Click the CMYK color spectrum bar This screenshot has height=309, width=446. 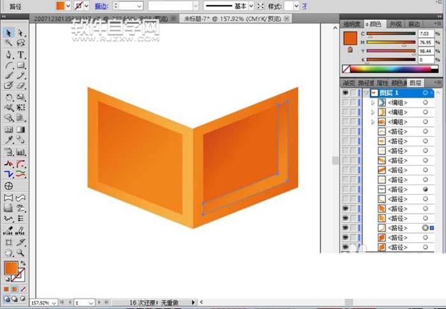pos(395,69)
